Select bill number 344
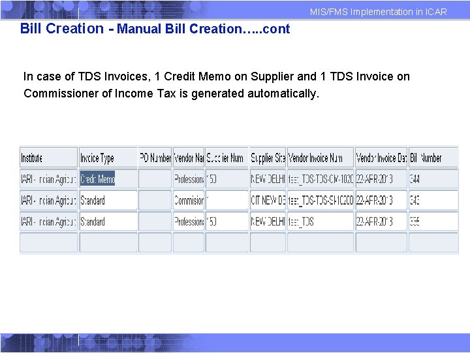Image resolution: width=470 pixels, height=353 pixels. (433, 179)
